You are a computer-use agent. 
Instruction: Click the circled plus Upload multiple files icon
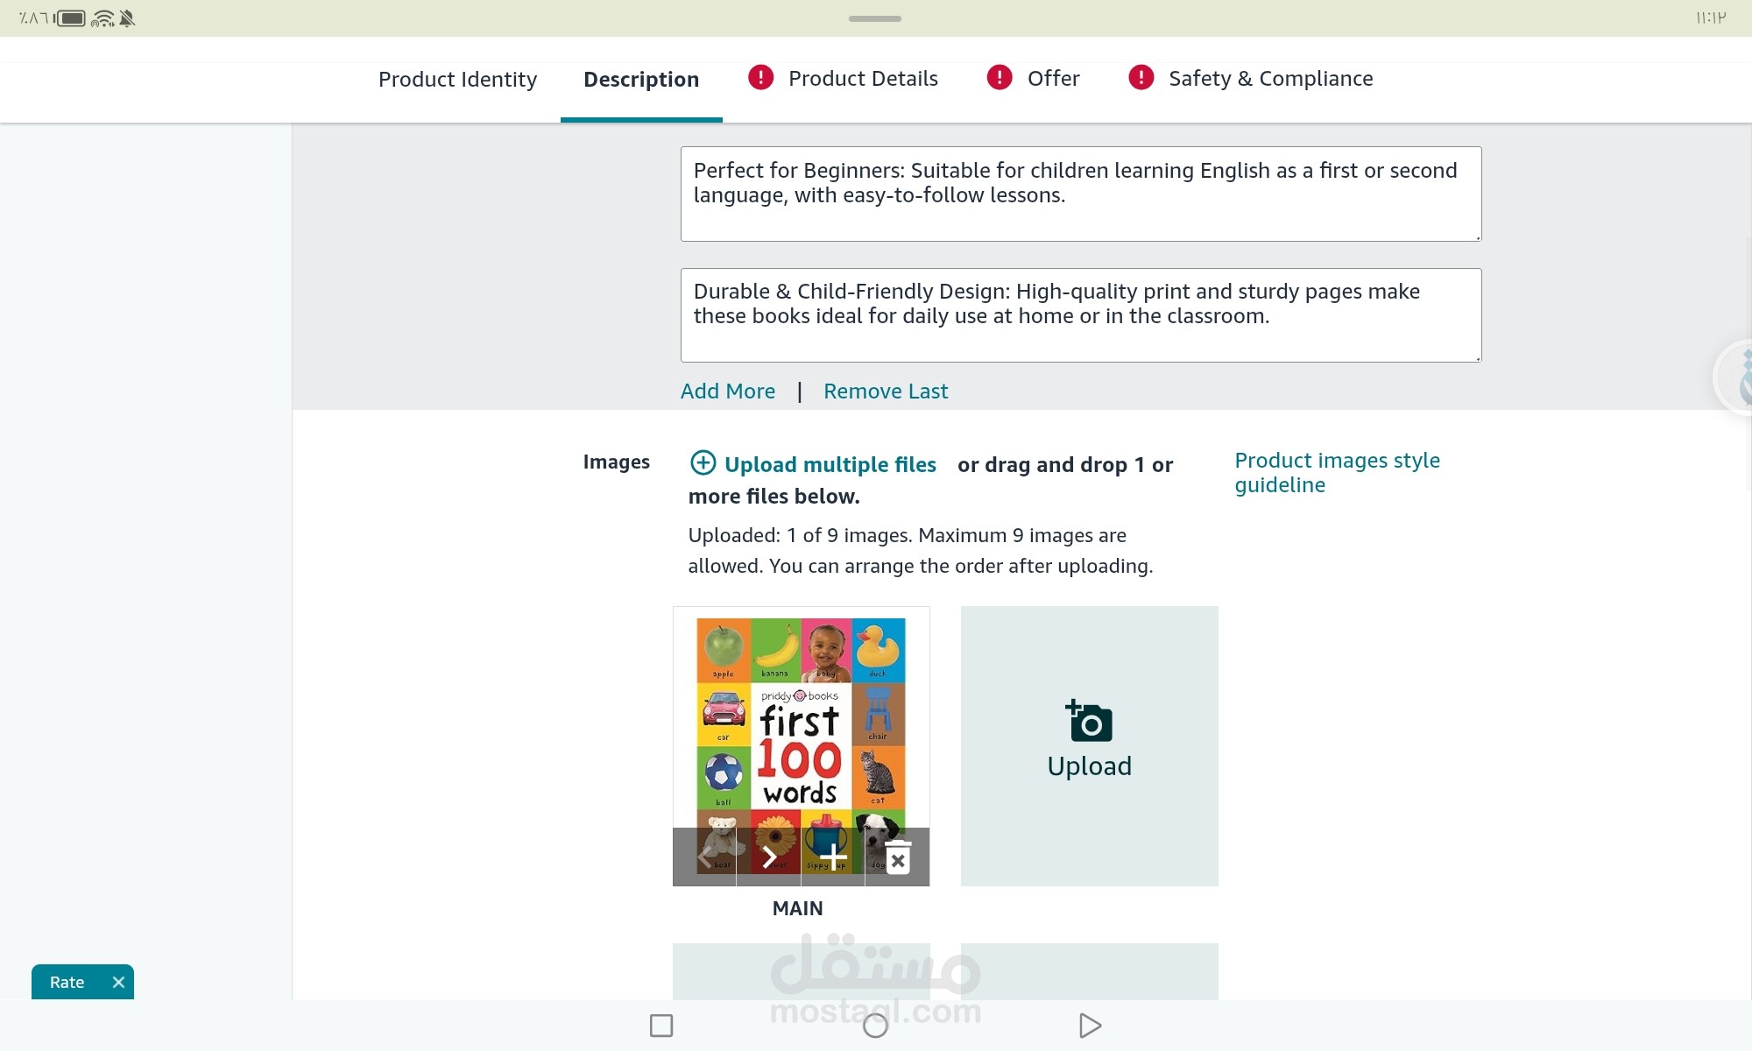(703, 462)
